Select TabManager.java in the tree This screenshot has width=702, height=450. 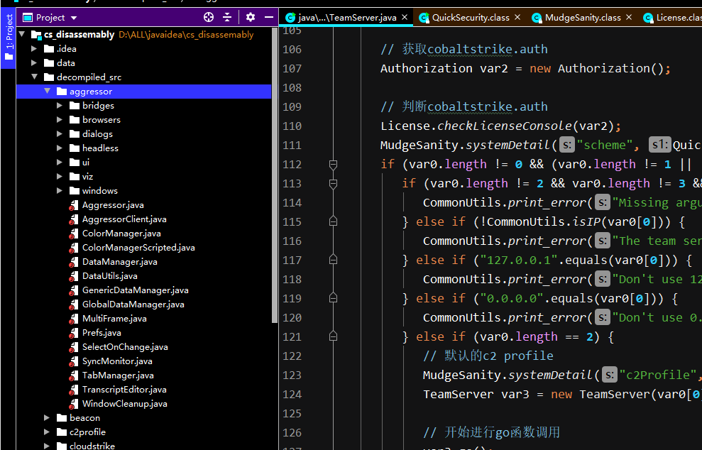point(117,375)
